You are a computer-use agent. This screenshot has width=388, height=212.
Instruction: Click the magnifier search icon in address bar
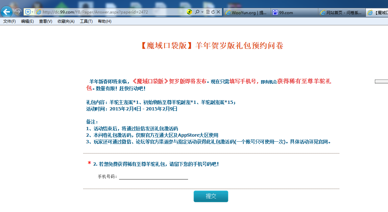click(x=197, y=12)
